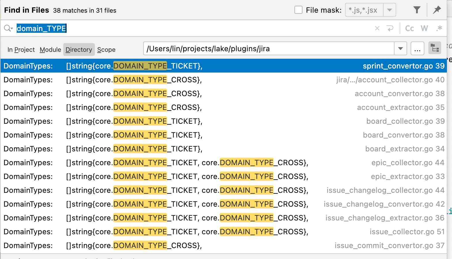Viewport: 452px width, 259px height.
Task: Select the board_extractor.go 34 result
Action: tap(224, 149)
